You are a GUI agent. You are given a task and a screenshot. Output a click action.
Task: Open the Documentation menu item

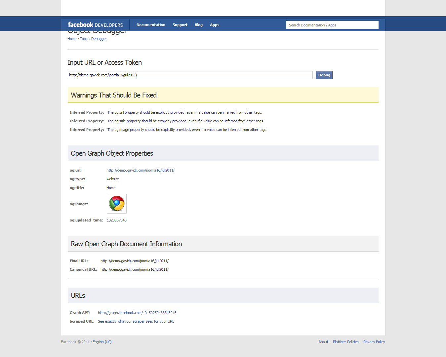pos(151,25)
